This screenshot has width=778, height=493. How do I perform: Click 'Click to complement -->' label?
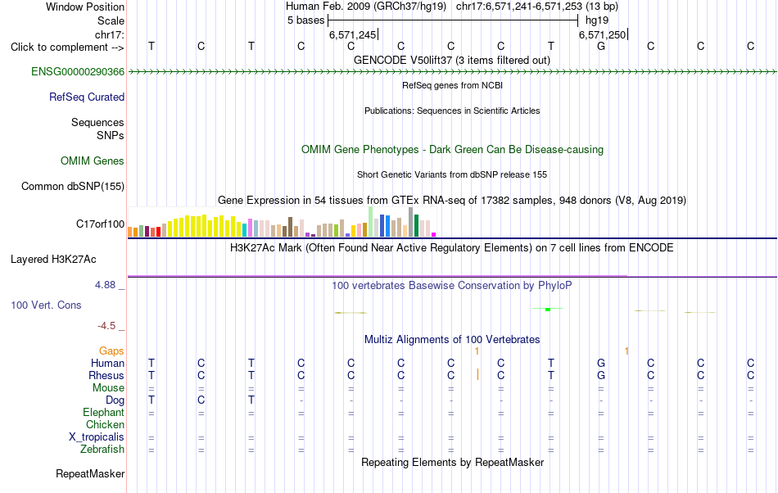(67, 47)
